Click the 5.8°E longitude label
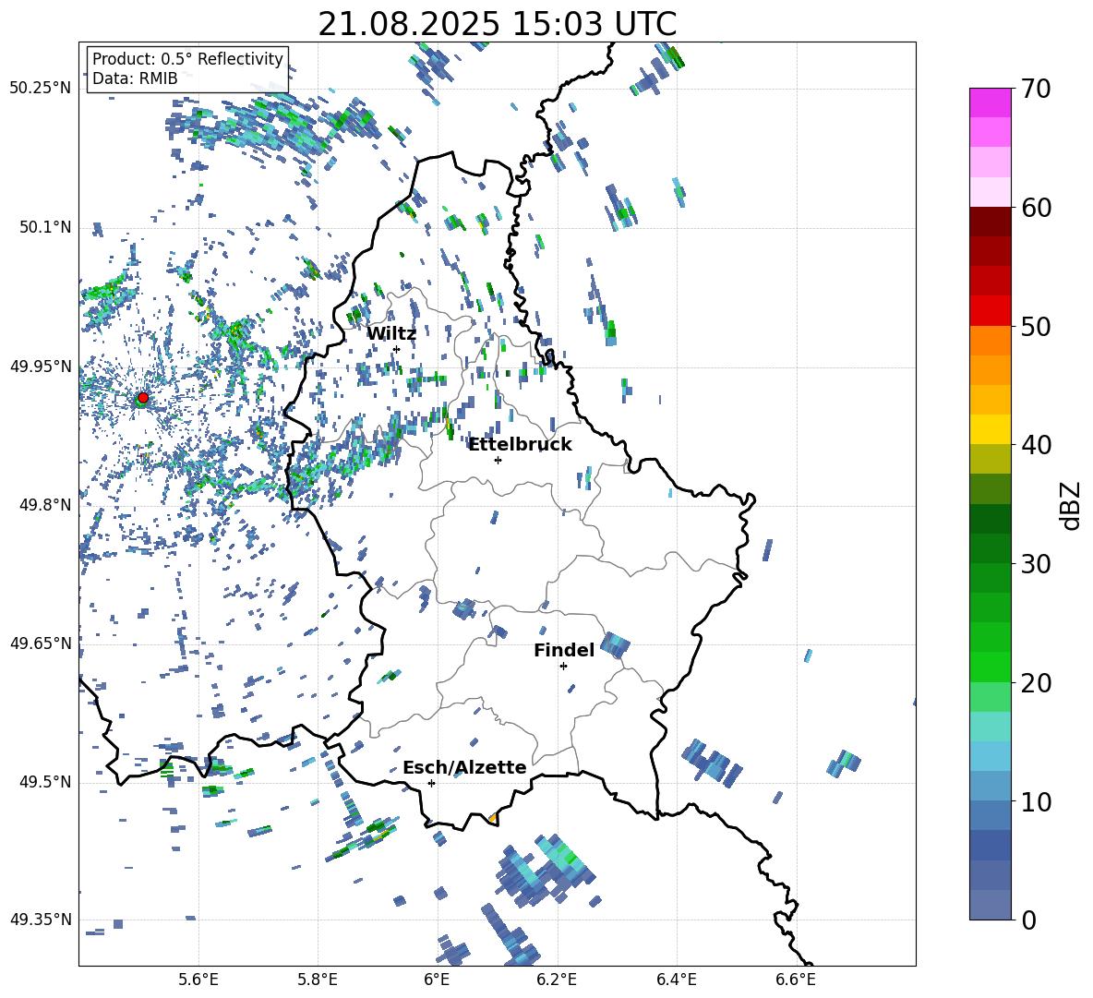This screenshot has width=1093, height=998. point(318,980)
